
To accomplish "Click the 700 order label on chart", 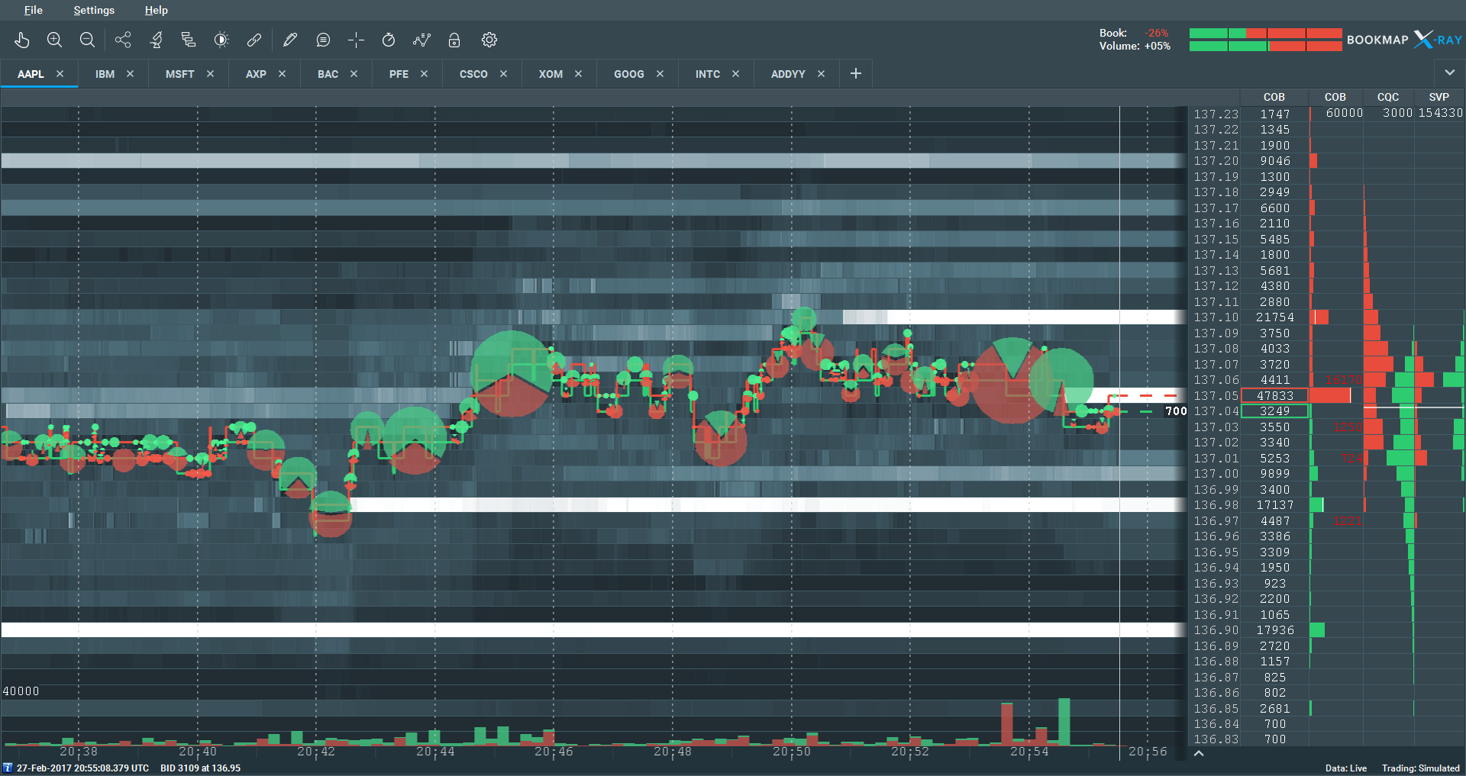I will tap(1176, 411).
